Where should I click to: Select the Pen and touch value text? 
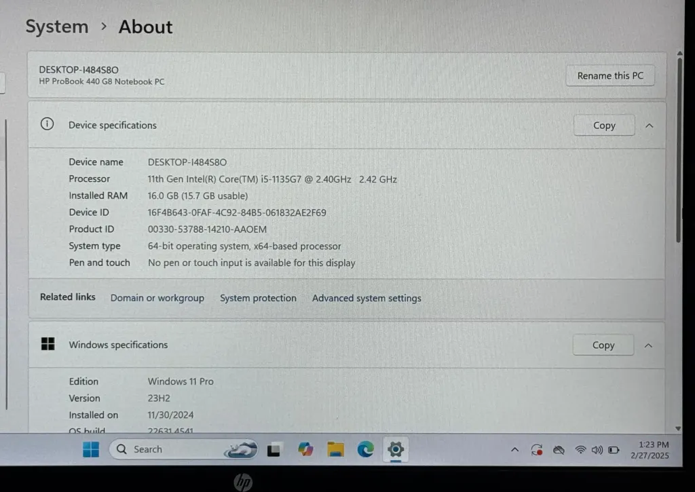tap(252, 263)
